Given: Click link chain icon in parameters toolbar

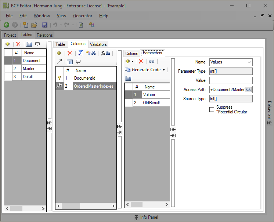Looking at the screenshot, I should click(x=151, y=61).
